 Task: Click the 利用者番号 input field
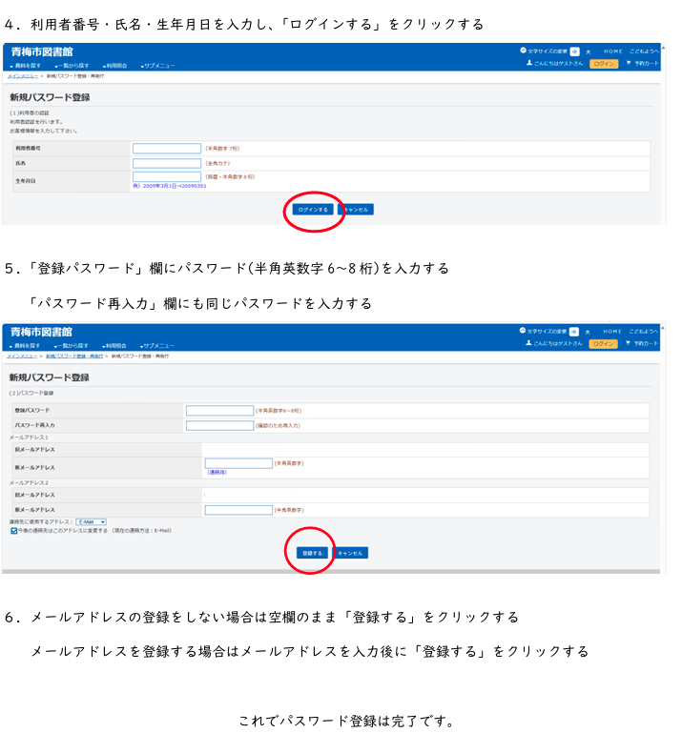(x=167, y=149)
